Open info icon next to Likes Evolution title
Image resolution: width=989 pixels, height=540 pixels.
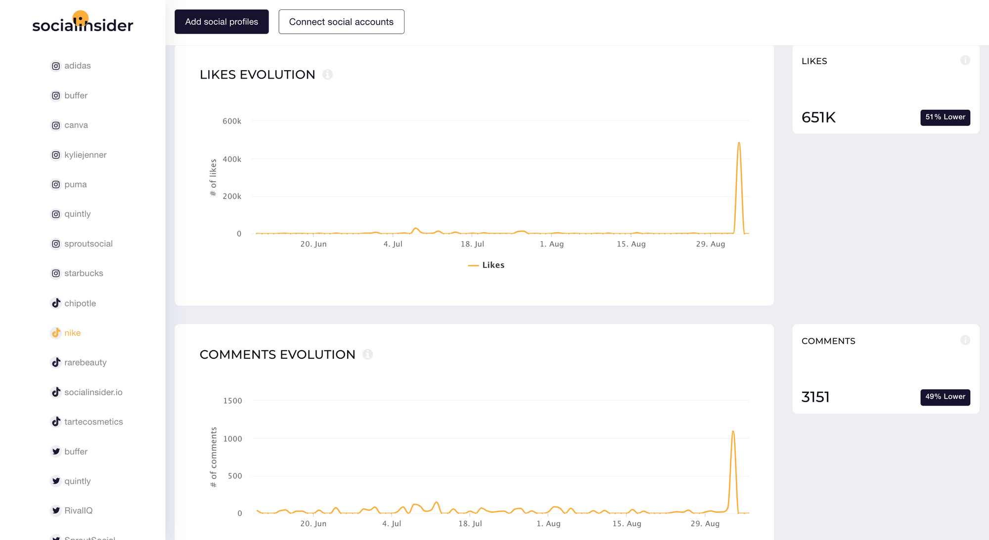tap(327, 74)
